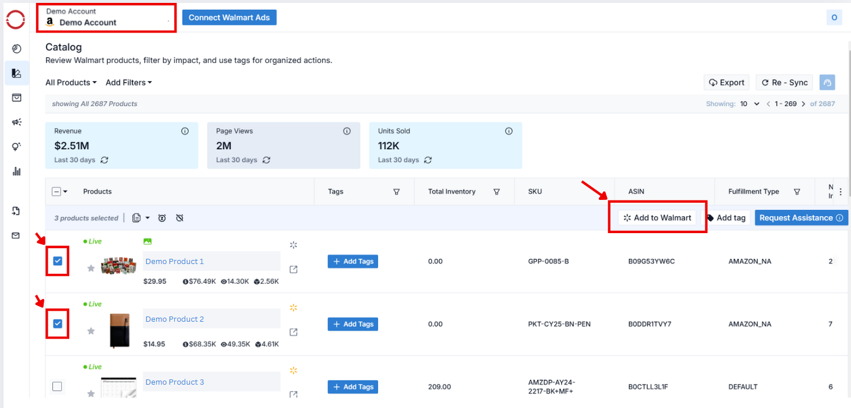
Task: Click Walmart spark icon for Demo Product 1
Action: [294, 244]
